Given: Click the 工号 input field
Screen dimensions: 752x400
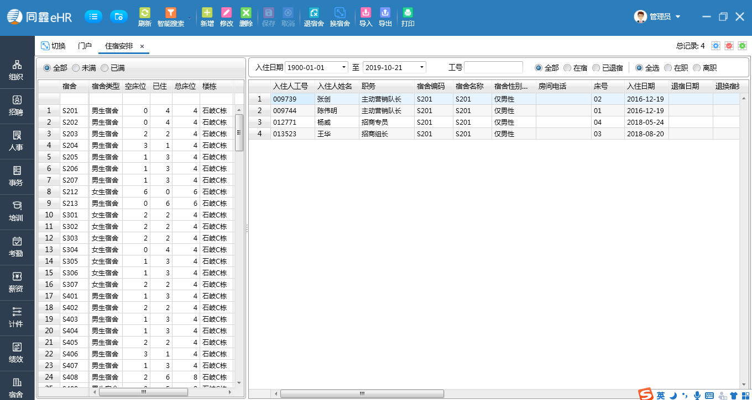Looking at the screenshot, I should (x=493, y=67).
